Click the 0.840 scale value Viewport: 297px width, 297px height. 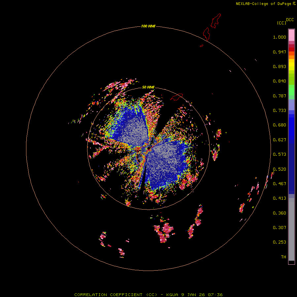point(280,81)
